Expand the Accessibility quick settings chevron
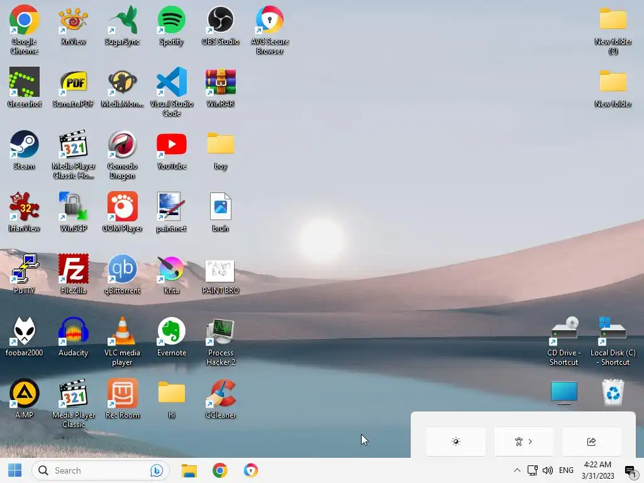Screen dimensions: 644x483 click(530, 441)
